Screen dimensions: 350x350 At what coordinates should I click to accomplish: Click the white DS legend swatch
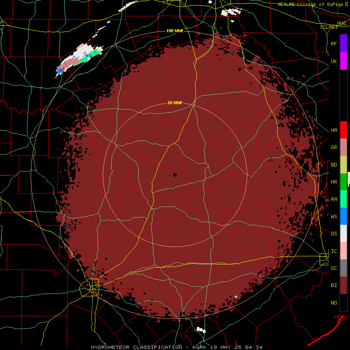(x=343, y=233)
